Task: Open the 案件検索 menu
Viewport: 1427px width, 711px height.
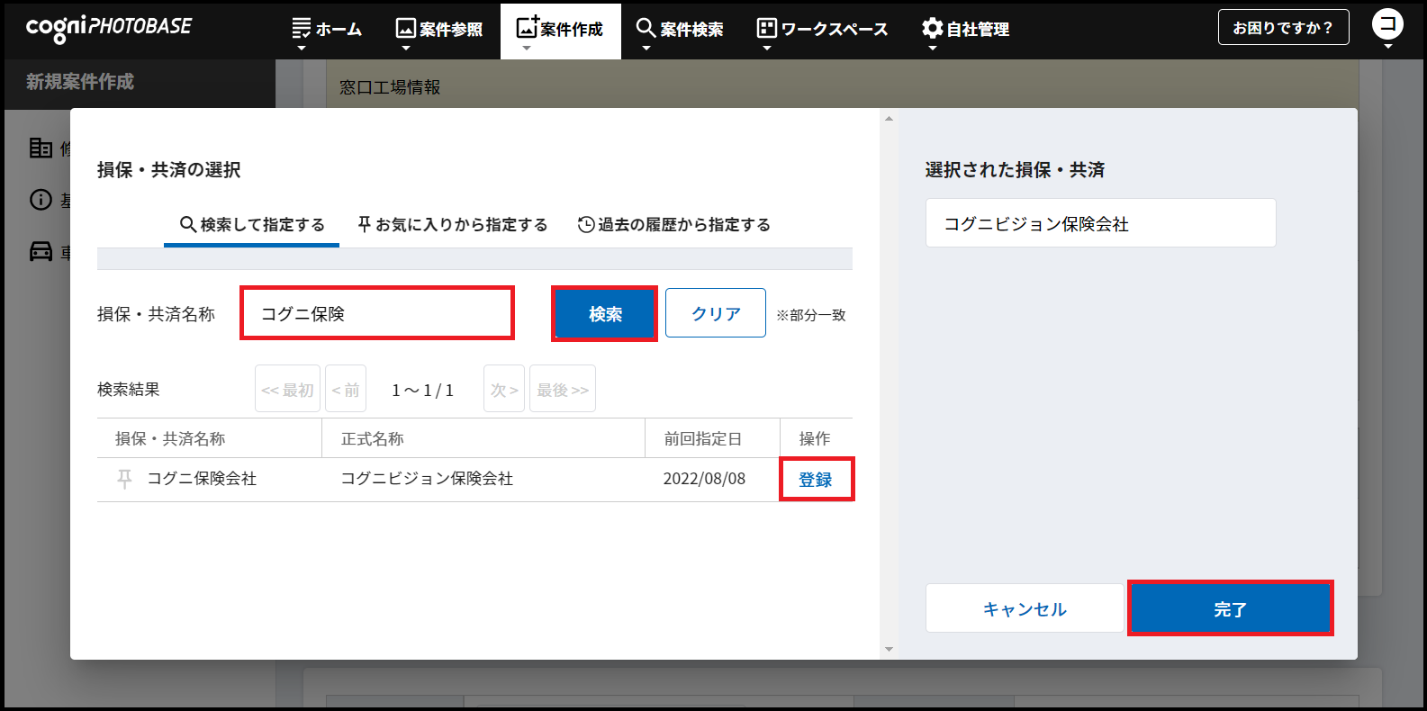Action: [680, 31]
